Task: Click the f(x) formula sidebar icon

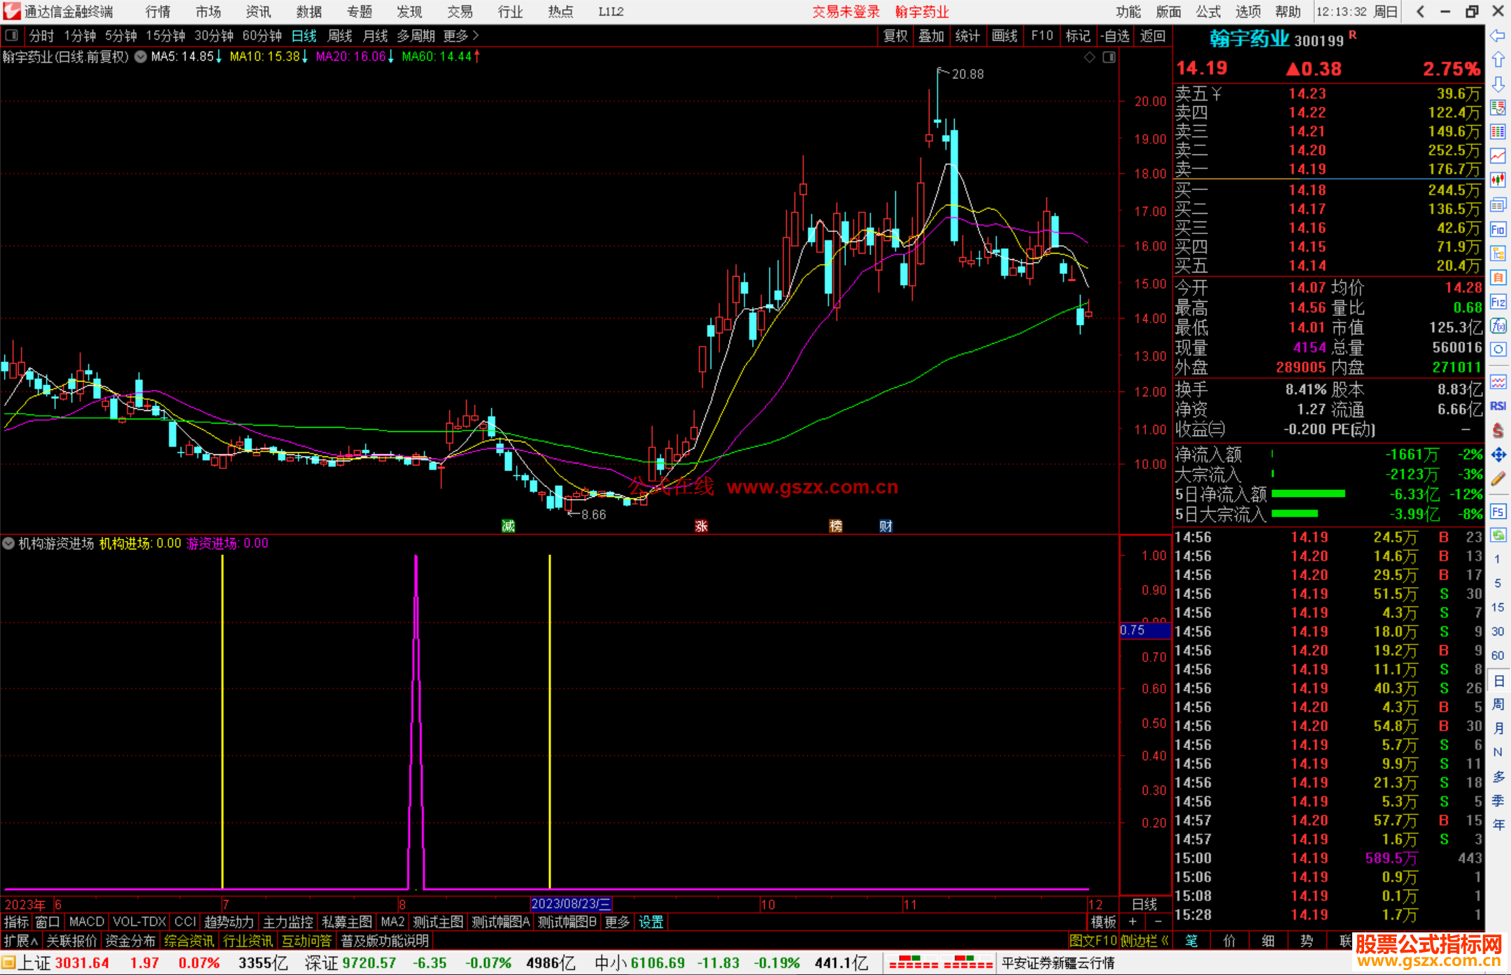Action: (x=1498, y=326)
